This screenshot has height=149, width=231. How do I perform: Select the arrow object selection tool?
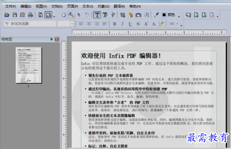(79, 15)
